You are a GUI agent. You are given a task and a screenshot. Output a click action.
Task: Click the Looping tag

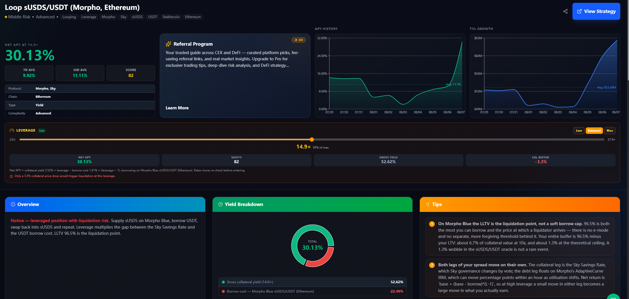pyautogui.click(x=69, y=17)
